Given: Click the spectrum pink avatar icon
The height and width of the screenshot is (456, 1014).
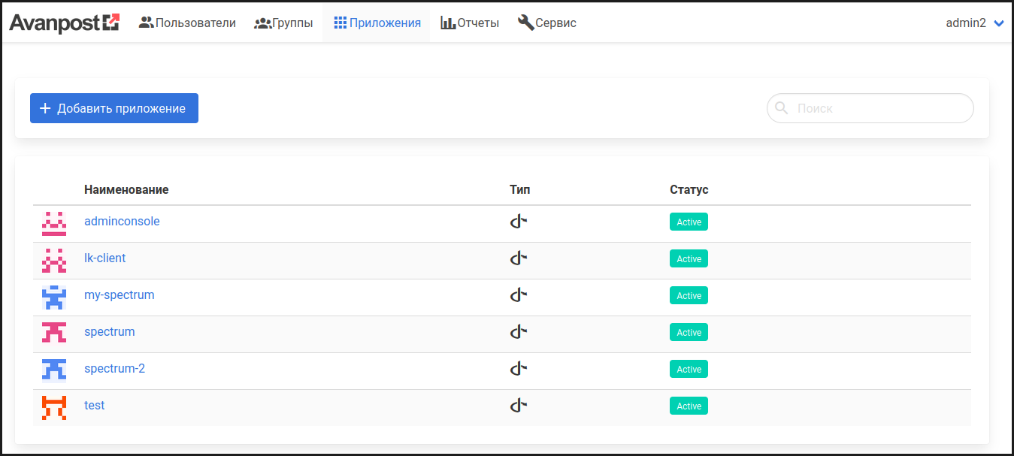Looking at the screenshot, I should [x=54, y=334].
